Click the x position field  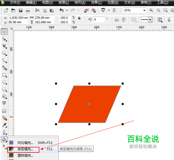(x=18, y=18)
